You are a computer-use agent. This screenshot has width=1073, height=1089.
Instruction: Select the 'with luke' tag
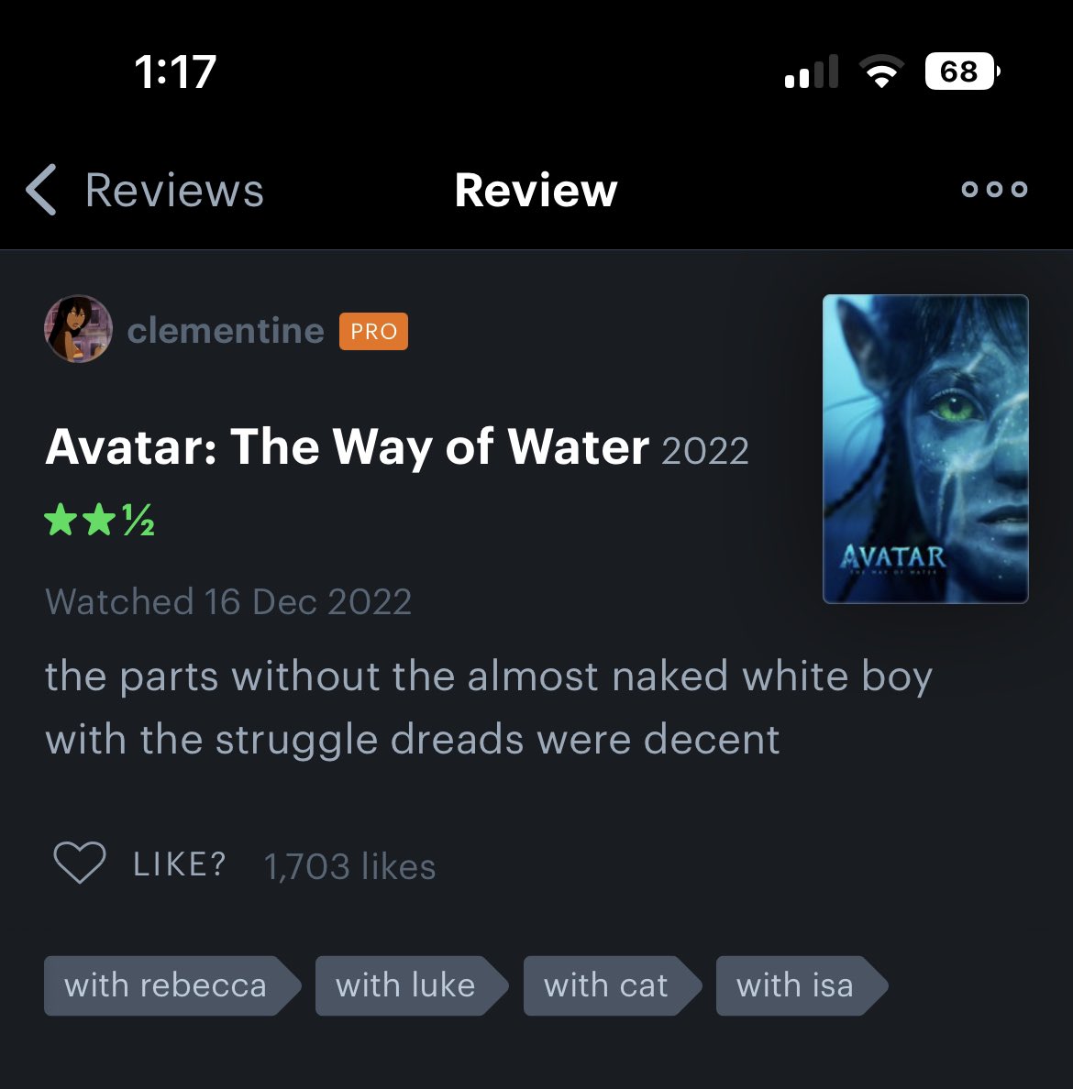[412, 985]
